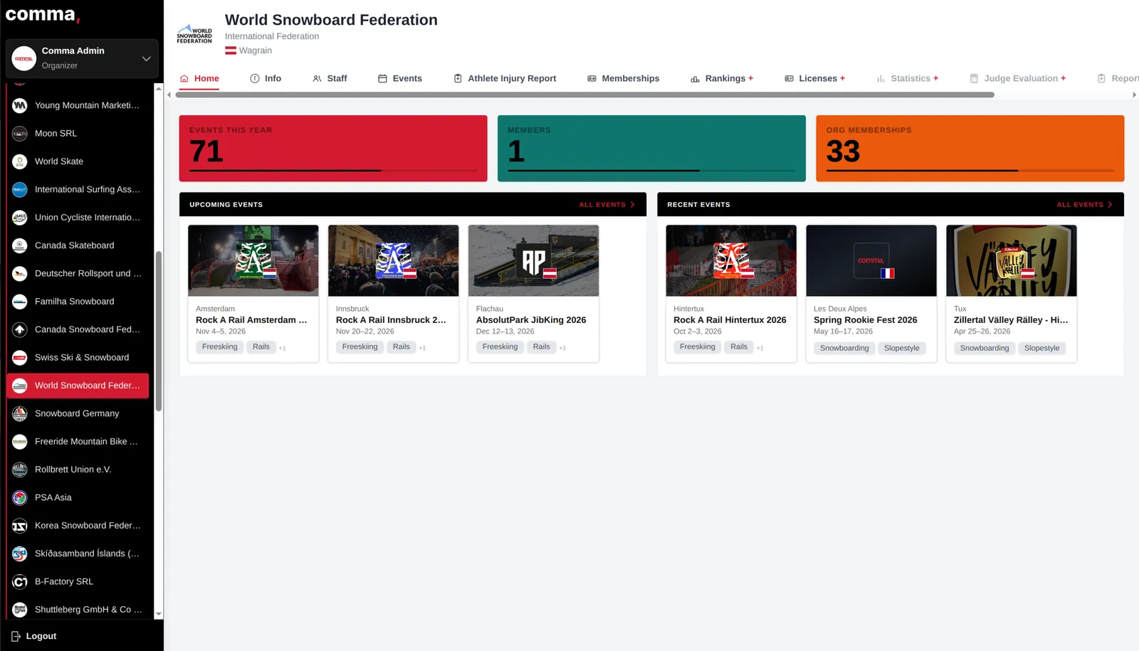The height and width of the screenshot is (651, 1139).
Task: Select PSA Asia organization icon
Action: coord(20,497)
